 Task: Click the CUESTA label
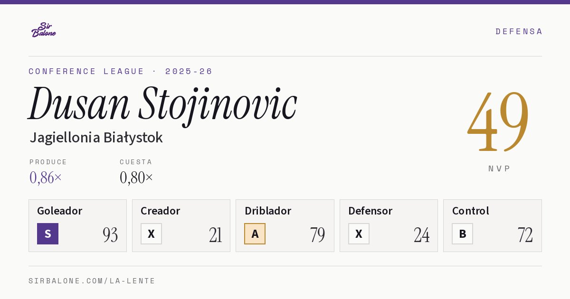(x=136, y=162)
